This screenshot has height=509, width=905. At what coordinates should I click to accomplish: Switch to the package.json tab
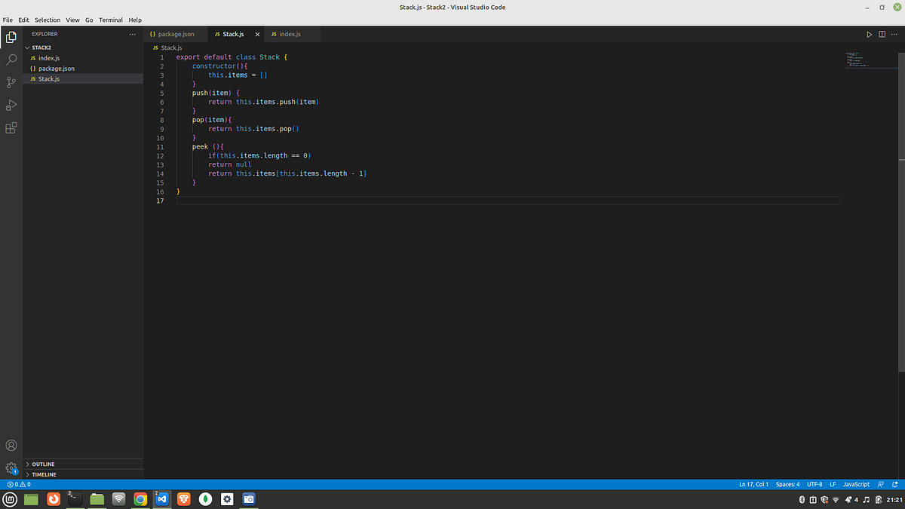(x=174, y=35)
